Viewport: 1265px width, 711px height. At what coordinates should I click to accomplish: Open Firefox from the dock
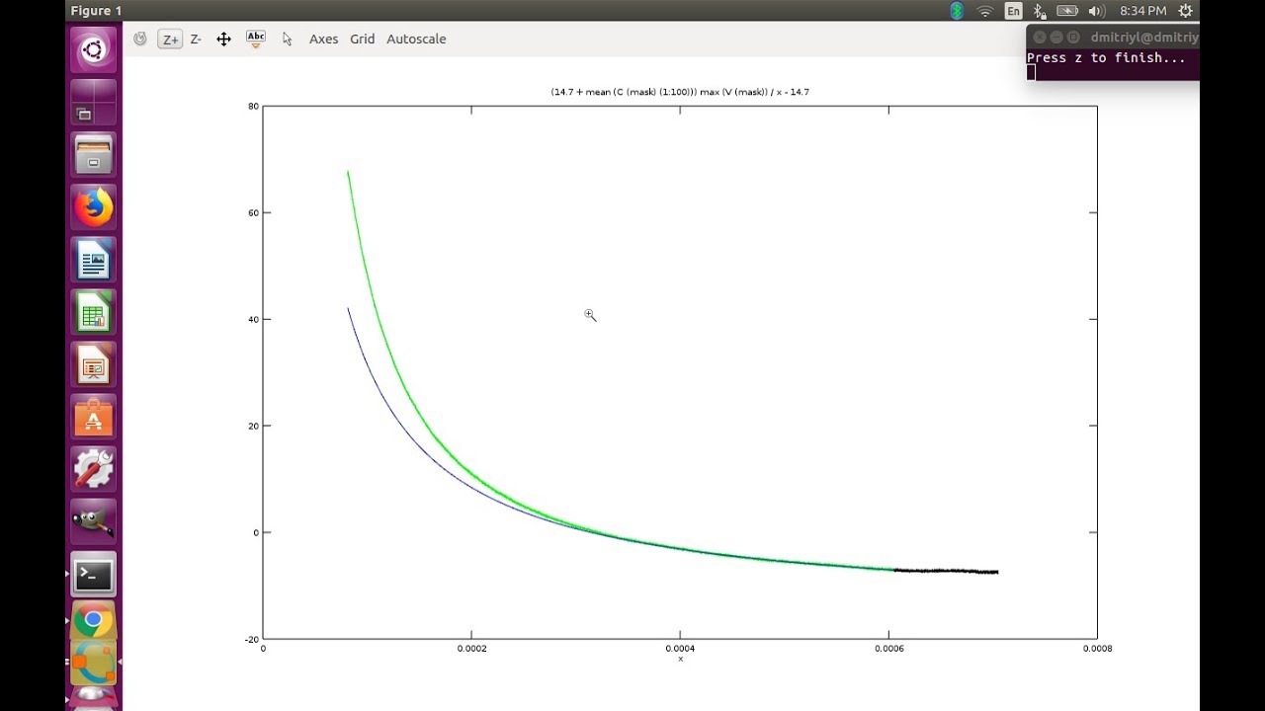(x=94, y=207)
